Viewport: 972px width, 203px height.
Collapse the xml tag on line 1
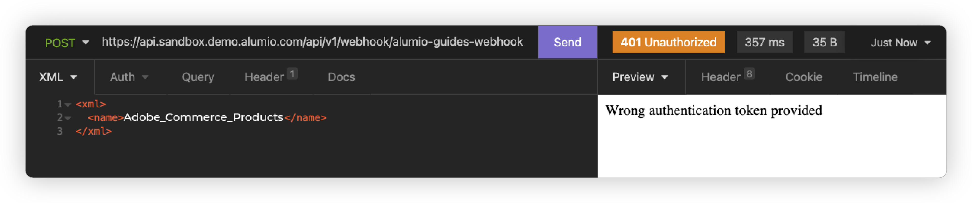coord(68,104)
